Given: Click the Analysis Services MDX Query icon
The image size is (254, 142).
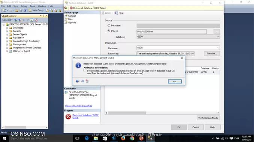Looking at the screenshot, I should (51, 10).
